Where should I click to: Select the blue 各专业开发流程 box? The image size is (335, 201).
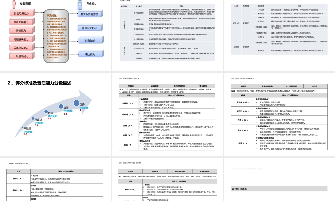pyautogui.click(x=89, y=15)
